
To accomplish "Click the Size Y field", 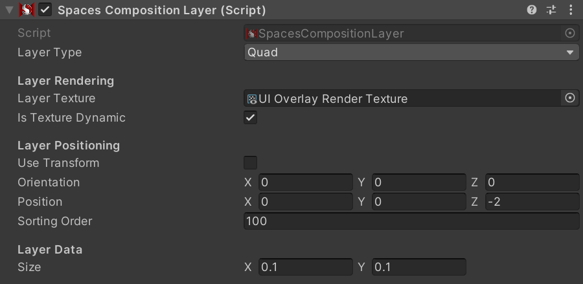I will tap(419, 267).
